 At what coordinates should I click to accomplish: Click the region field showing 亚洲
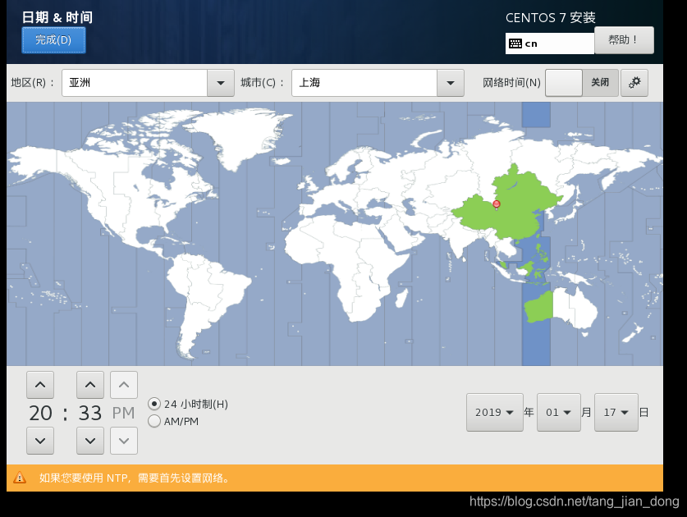tap(135, 83)
